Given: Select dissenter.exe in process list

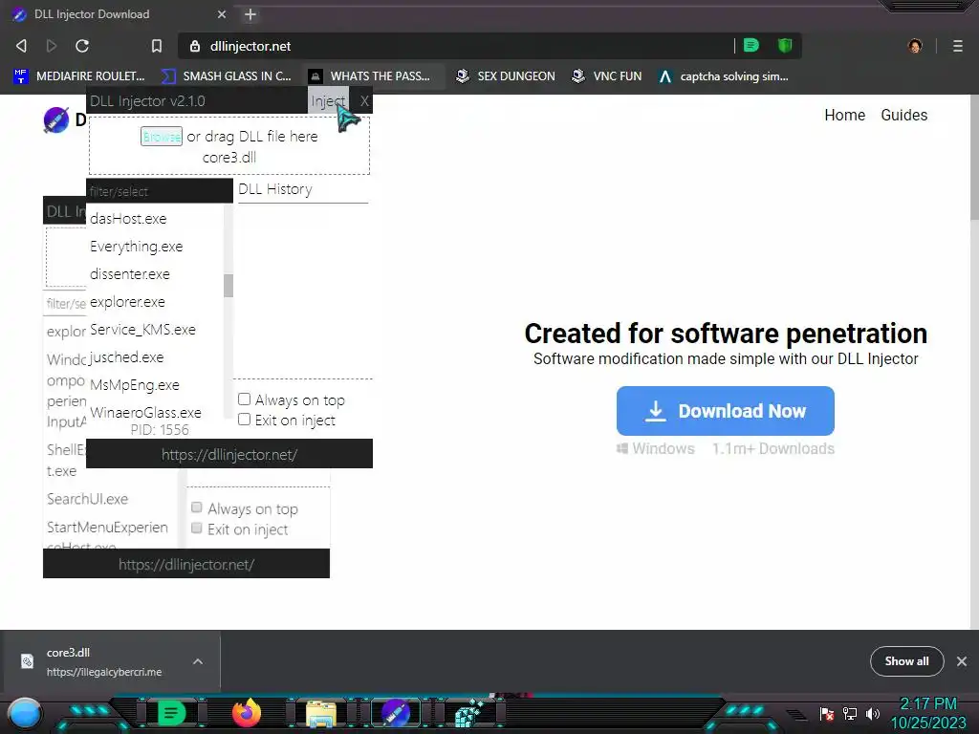Looking at the screenshot, I should coord(130,274).
